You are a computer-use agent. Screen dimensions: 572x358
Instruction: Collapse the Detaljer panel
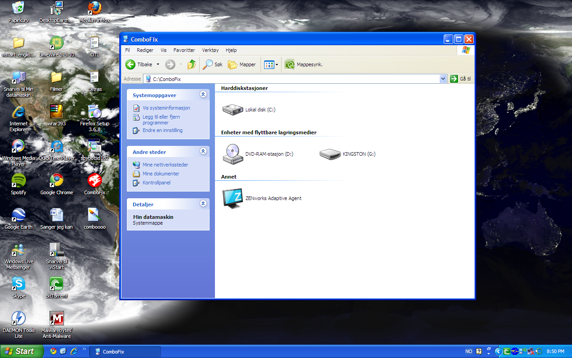pos(203,204)
